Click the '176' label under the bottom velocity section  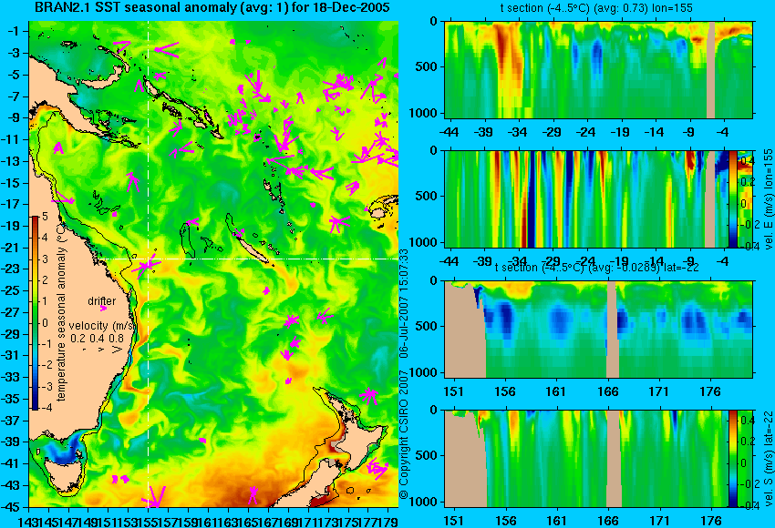(x=712, y=521)
